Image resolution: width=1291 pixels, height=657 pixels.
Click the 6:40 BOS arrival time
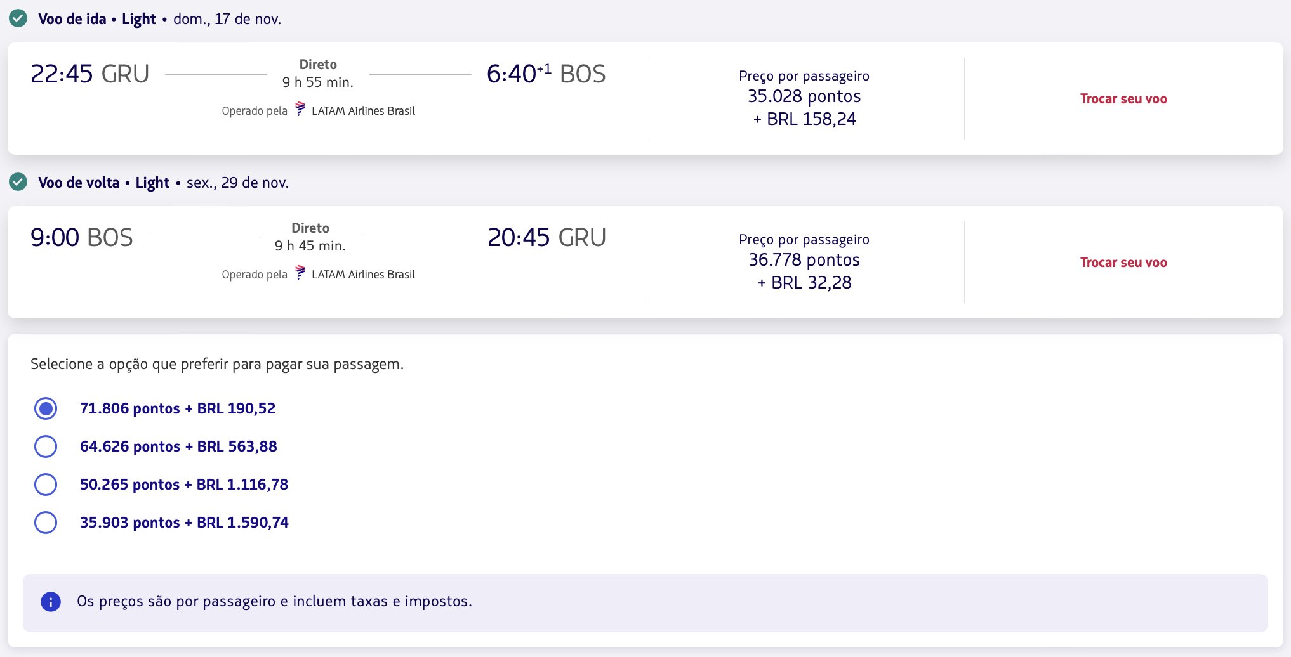(546, 74)
